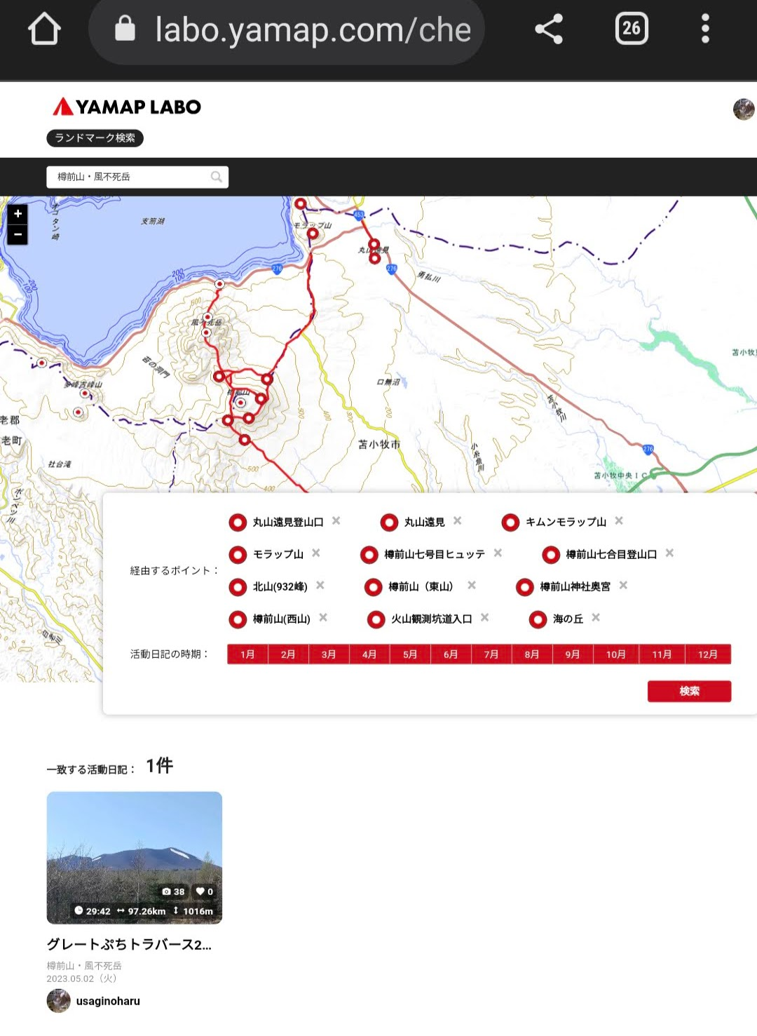Tap the share icon in browser bar
Viewport: 757px width, 1036px height.
(549, 29)
